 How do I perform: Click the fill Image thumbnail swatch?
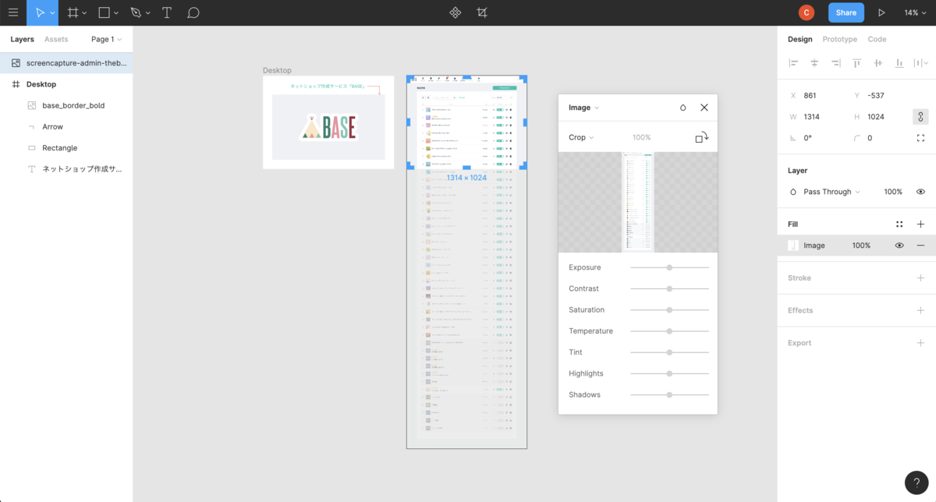(793, 246)
